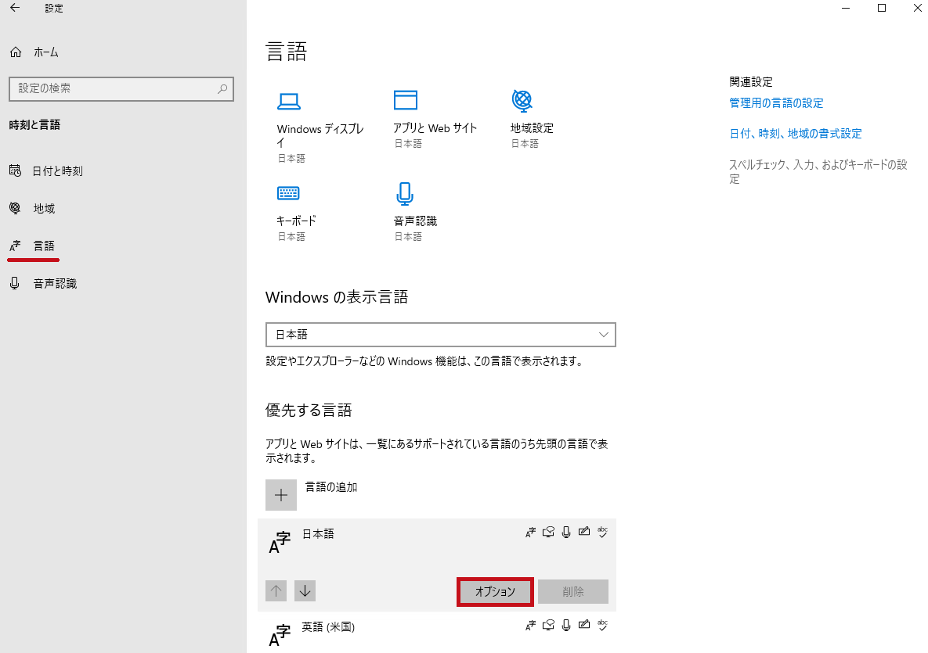The width and height of the screenshot is (928, 653).
Task: Go back using the arrow icon
Action: [15, 8]
